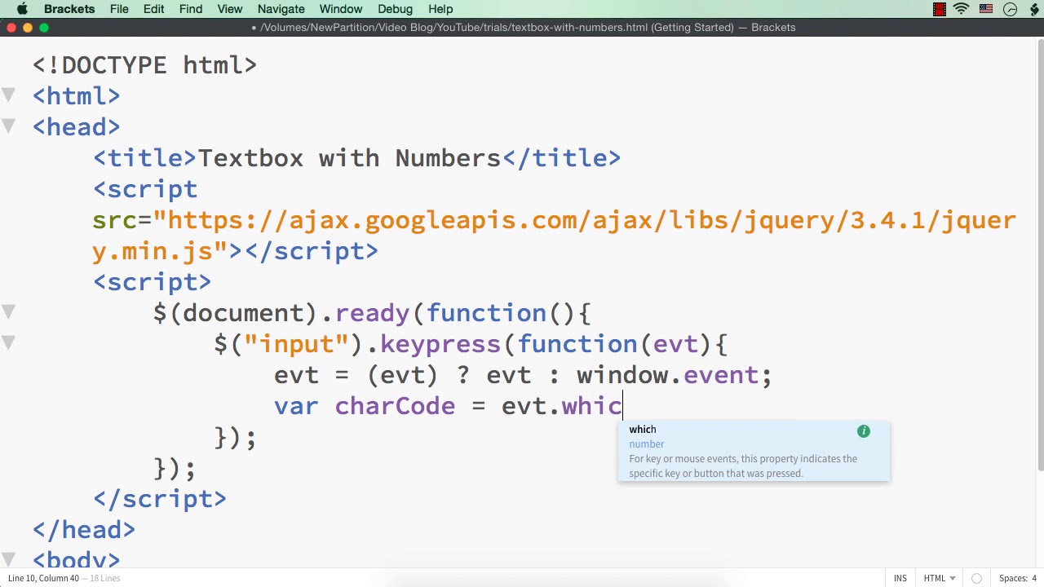Screen dimensions: 1044x587
Task: Open the Find menu
Action: [191, 9]
